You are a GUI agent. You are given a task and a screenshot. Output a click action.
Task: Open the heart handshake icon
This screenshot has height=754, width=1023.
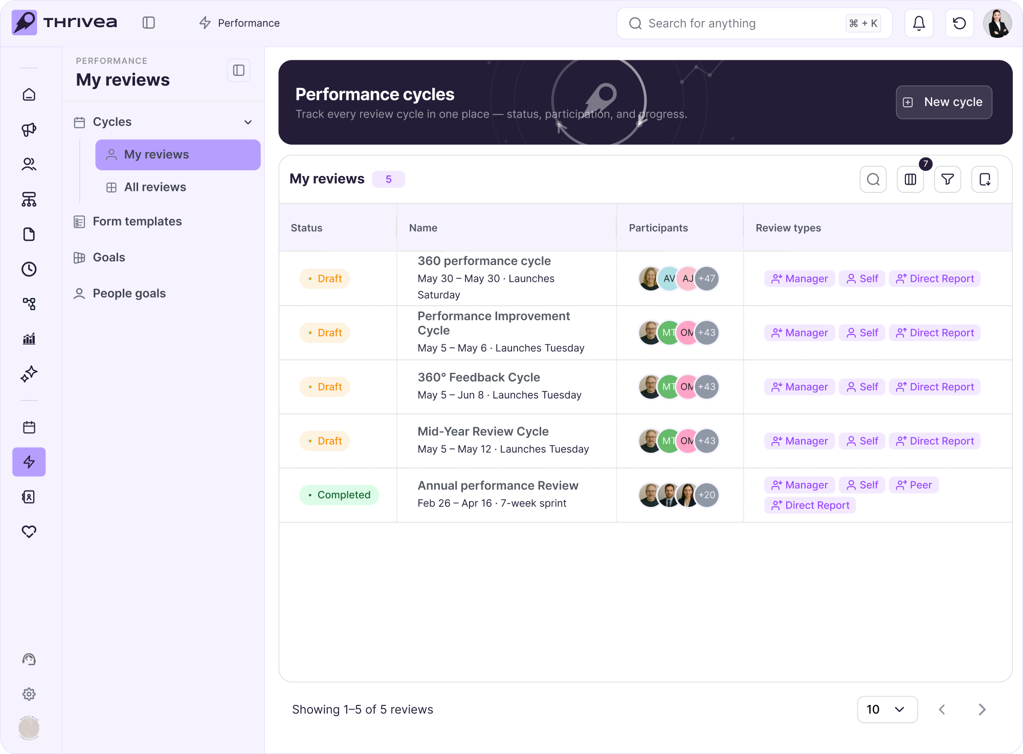[29, 531]
